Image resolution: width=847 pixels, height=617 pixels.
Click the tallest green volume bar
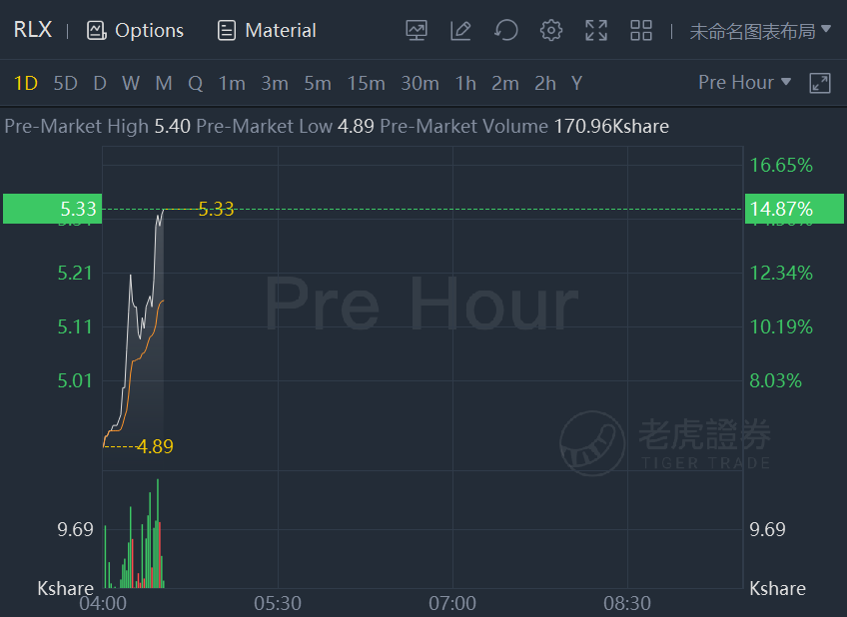click(x=158, y=533)
